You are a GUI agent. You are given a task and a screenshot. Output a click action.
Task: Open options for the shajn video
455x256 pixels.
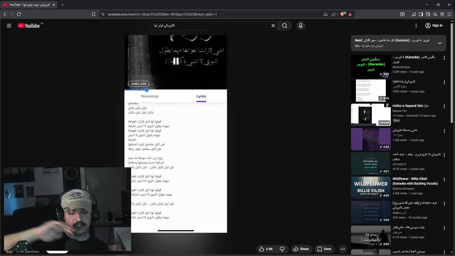coord(444,204)
